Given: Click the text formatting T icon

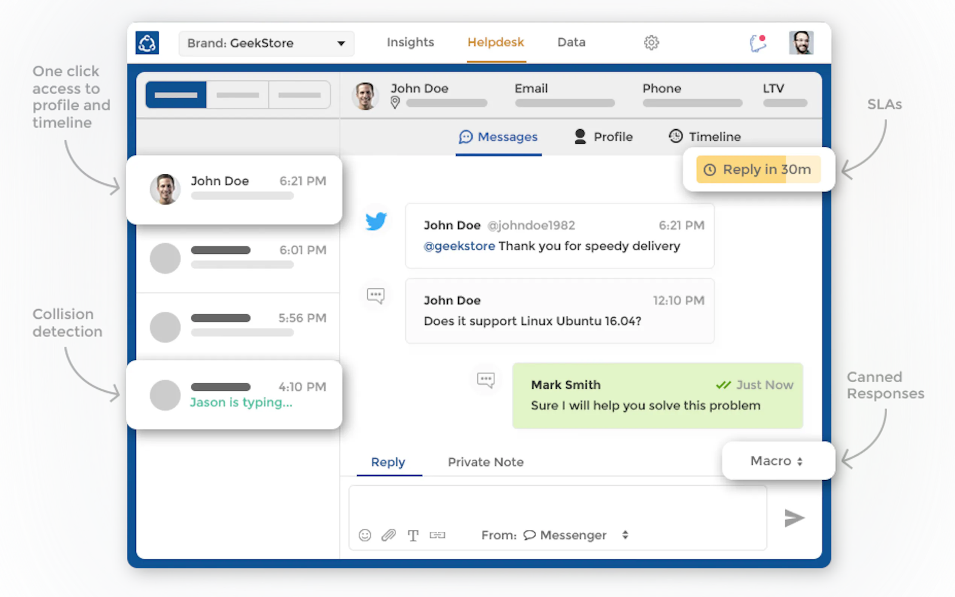Looking at the screenshot, I should tap(413, 535).
